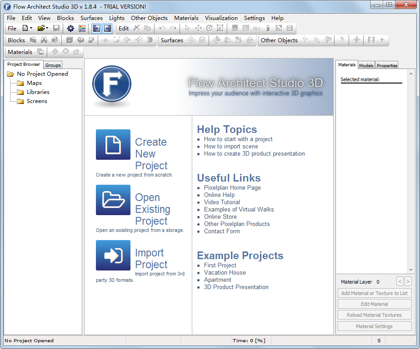Open the Video Tutorial link

(222, 202)
